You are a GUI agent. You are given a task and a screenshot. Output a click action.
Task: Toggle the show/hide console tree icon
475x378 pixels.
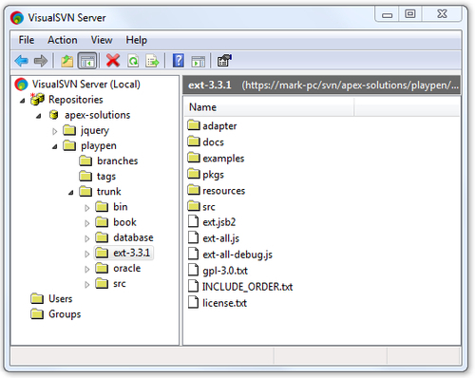click(87, 61)
